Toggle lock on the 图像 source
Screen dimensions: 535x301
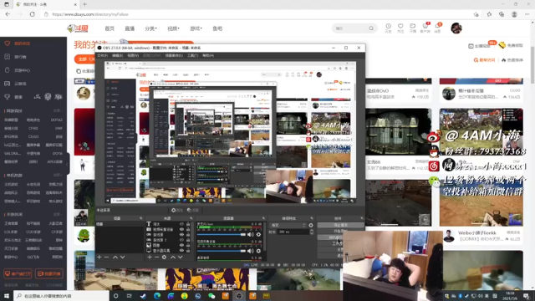188,245
